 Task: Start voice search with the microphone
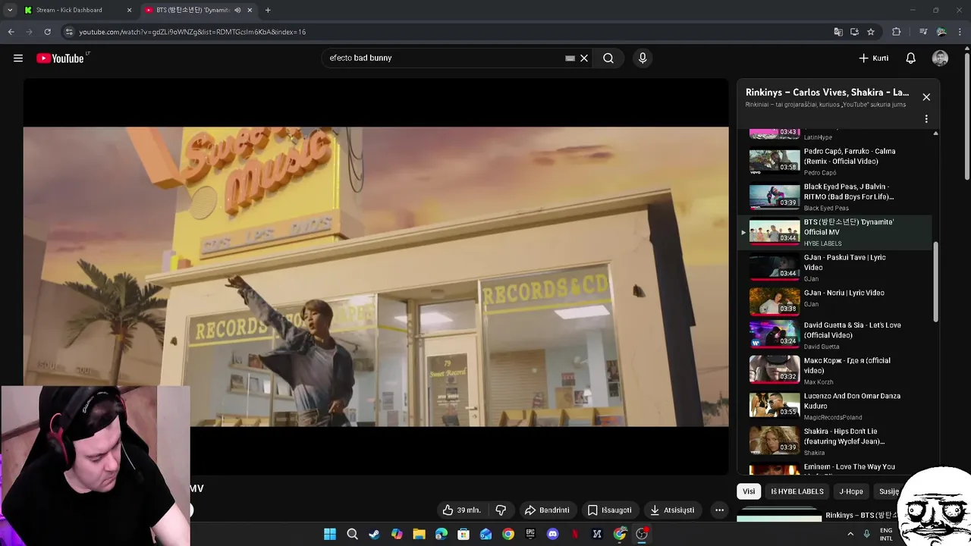tap(643, 58)
